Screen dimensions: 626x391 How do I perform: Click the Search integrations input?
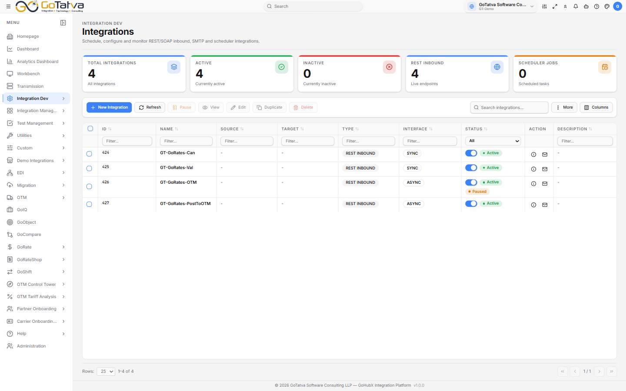point(509,107)
